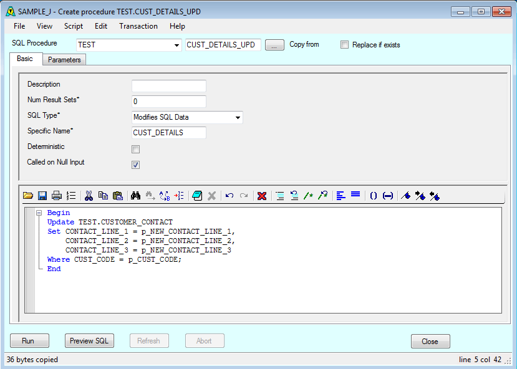The width and height of the screenshot is (517, 369).
Task: Click the procedure name field CUST_DETAILS_UPD
Action: (223, 45)
